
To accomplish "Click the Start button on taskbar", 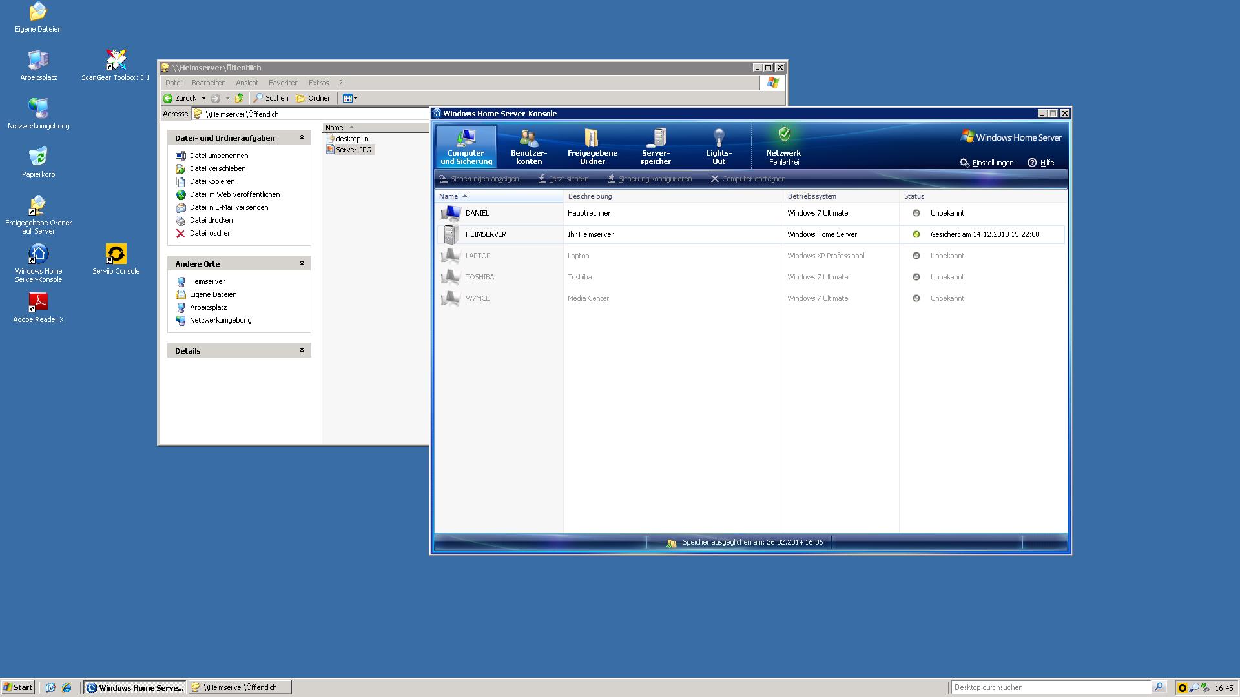I will coord(18,687).
